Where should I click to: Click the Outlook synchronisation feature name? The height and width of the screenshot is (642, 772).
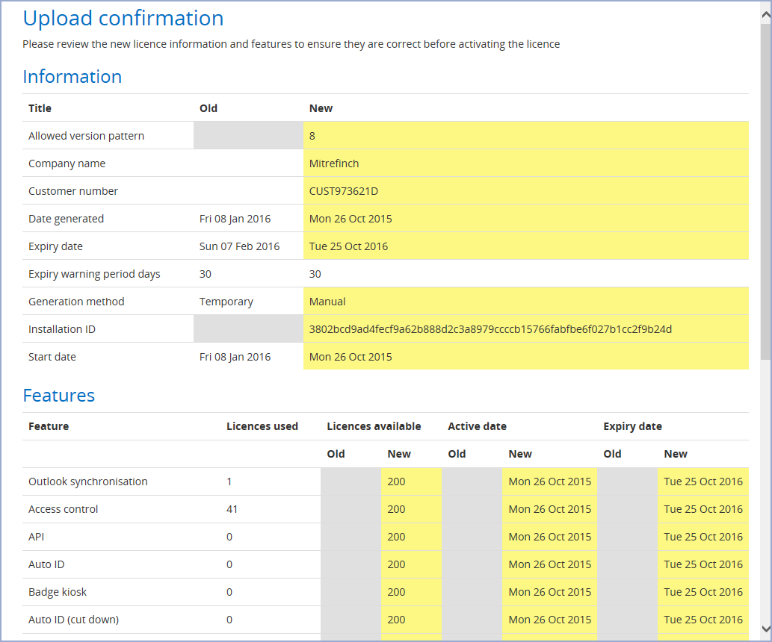tap(88, 481)
